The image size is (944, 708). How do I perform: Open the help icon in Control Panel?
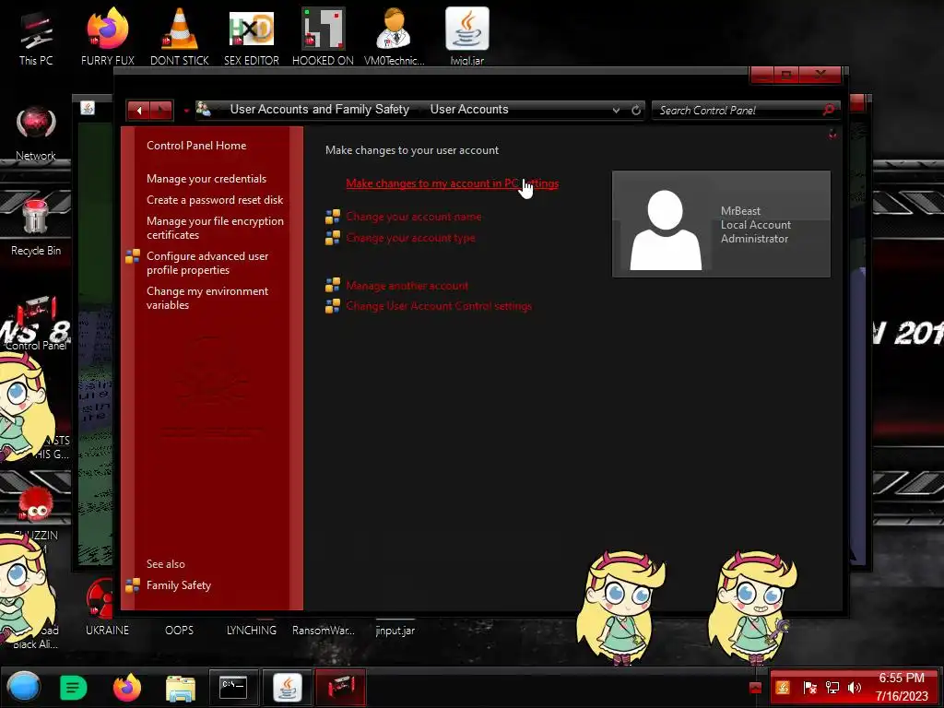coord(832,135)
